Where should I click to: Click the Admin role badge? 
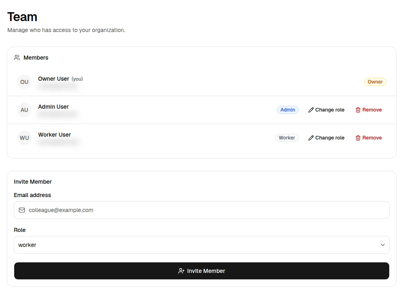coord(288,110)
